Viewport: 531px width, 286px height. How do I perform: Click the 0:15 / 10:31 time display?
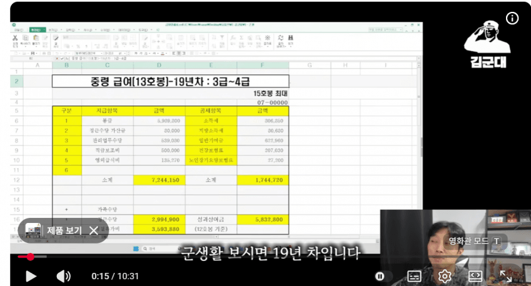115,276
